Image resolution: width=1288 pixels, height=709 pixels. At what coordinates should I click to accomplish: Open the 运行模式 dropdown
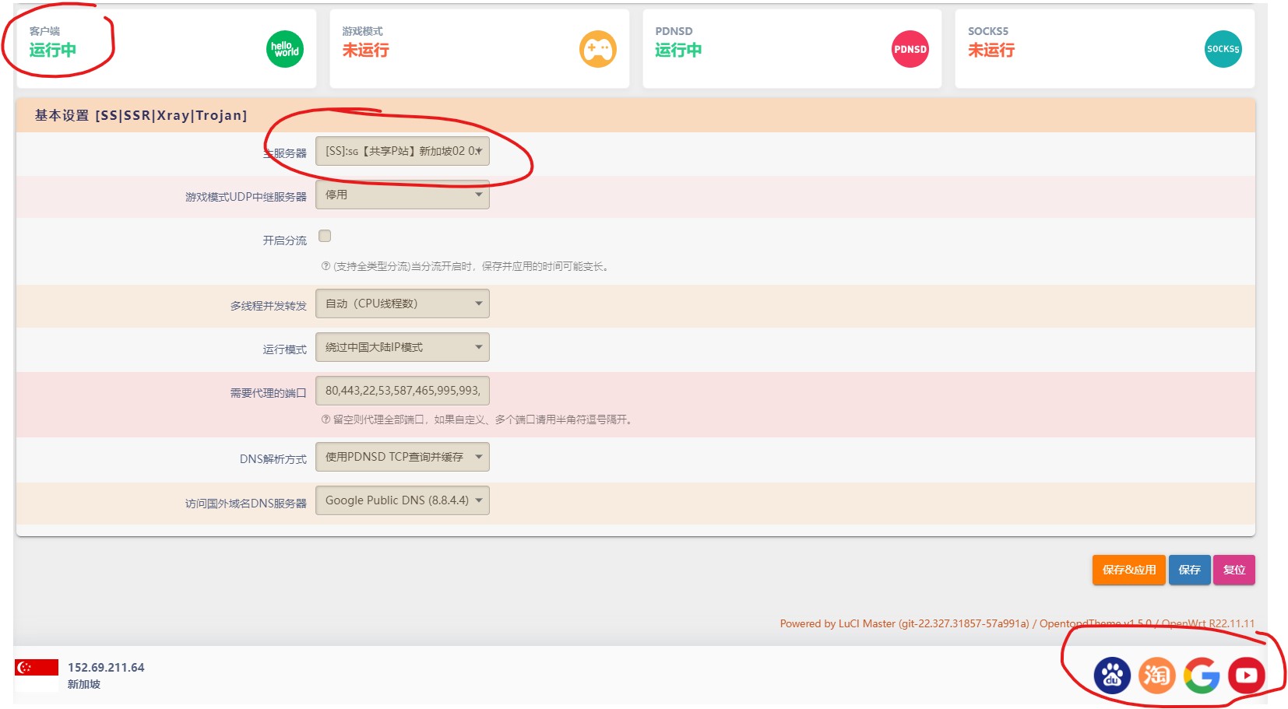click(x=403, y=347)
